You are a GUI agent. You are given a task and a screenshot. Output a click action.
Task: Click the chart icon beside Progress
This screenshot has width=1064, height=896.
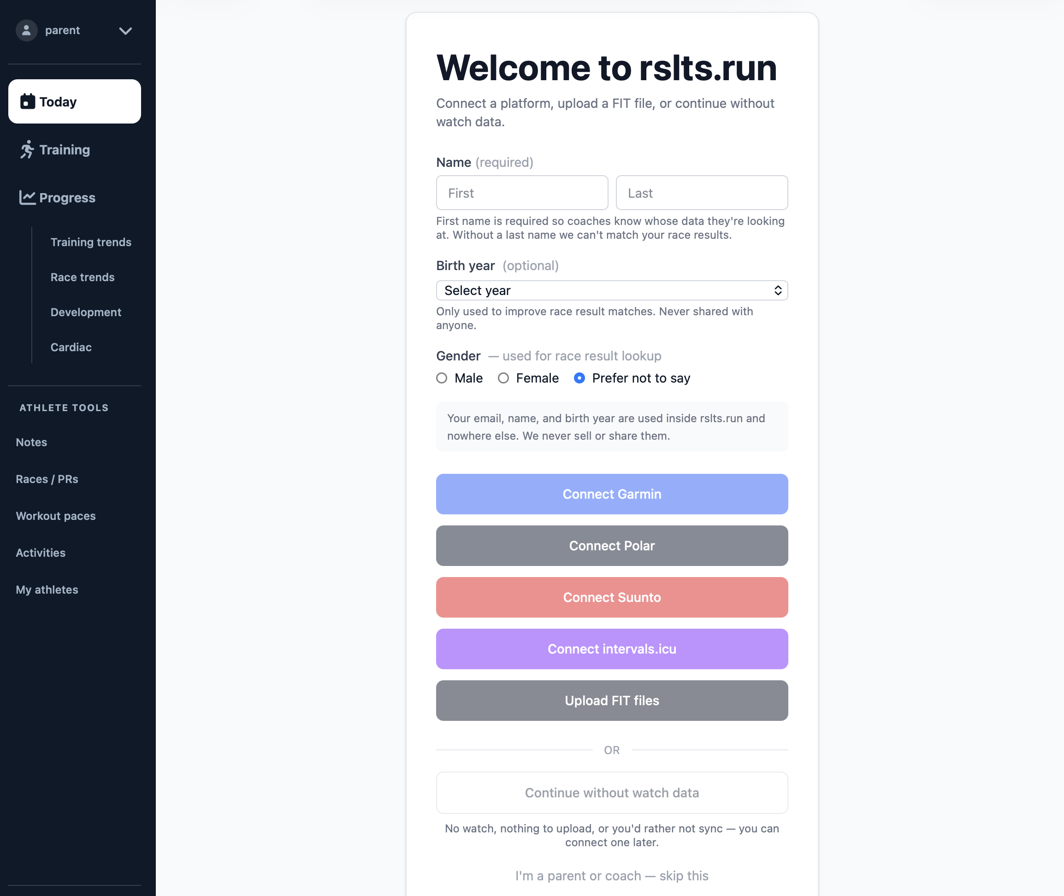28,198
